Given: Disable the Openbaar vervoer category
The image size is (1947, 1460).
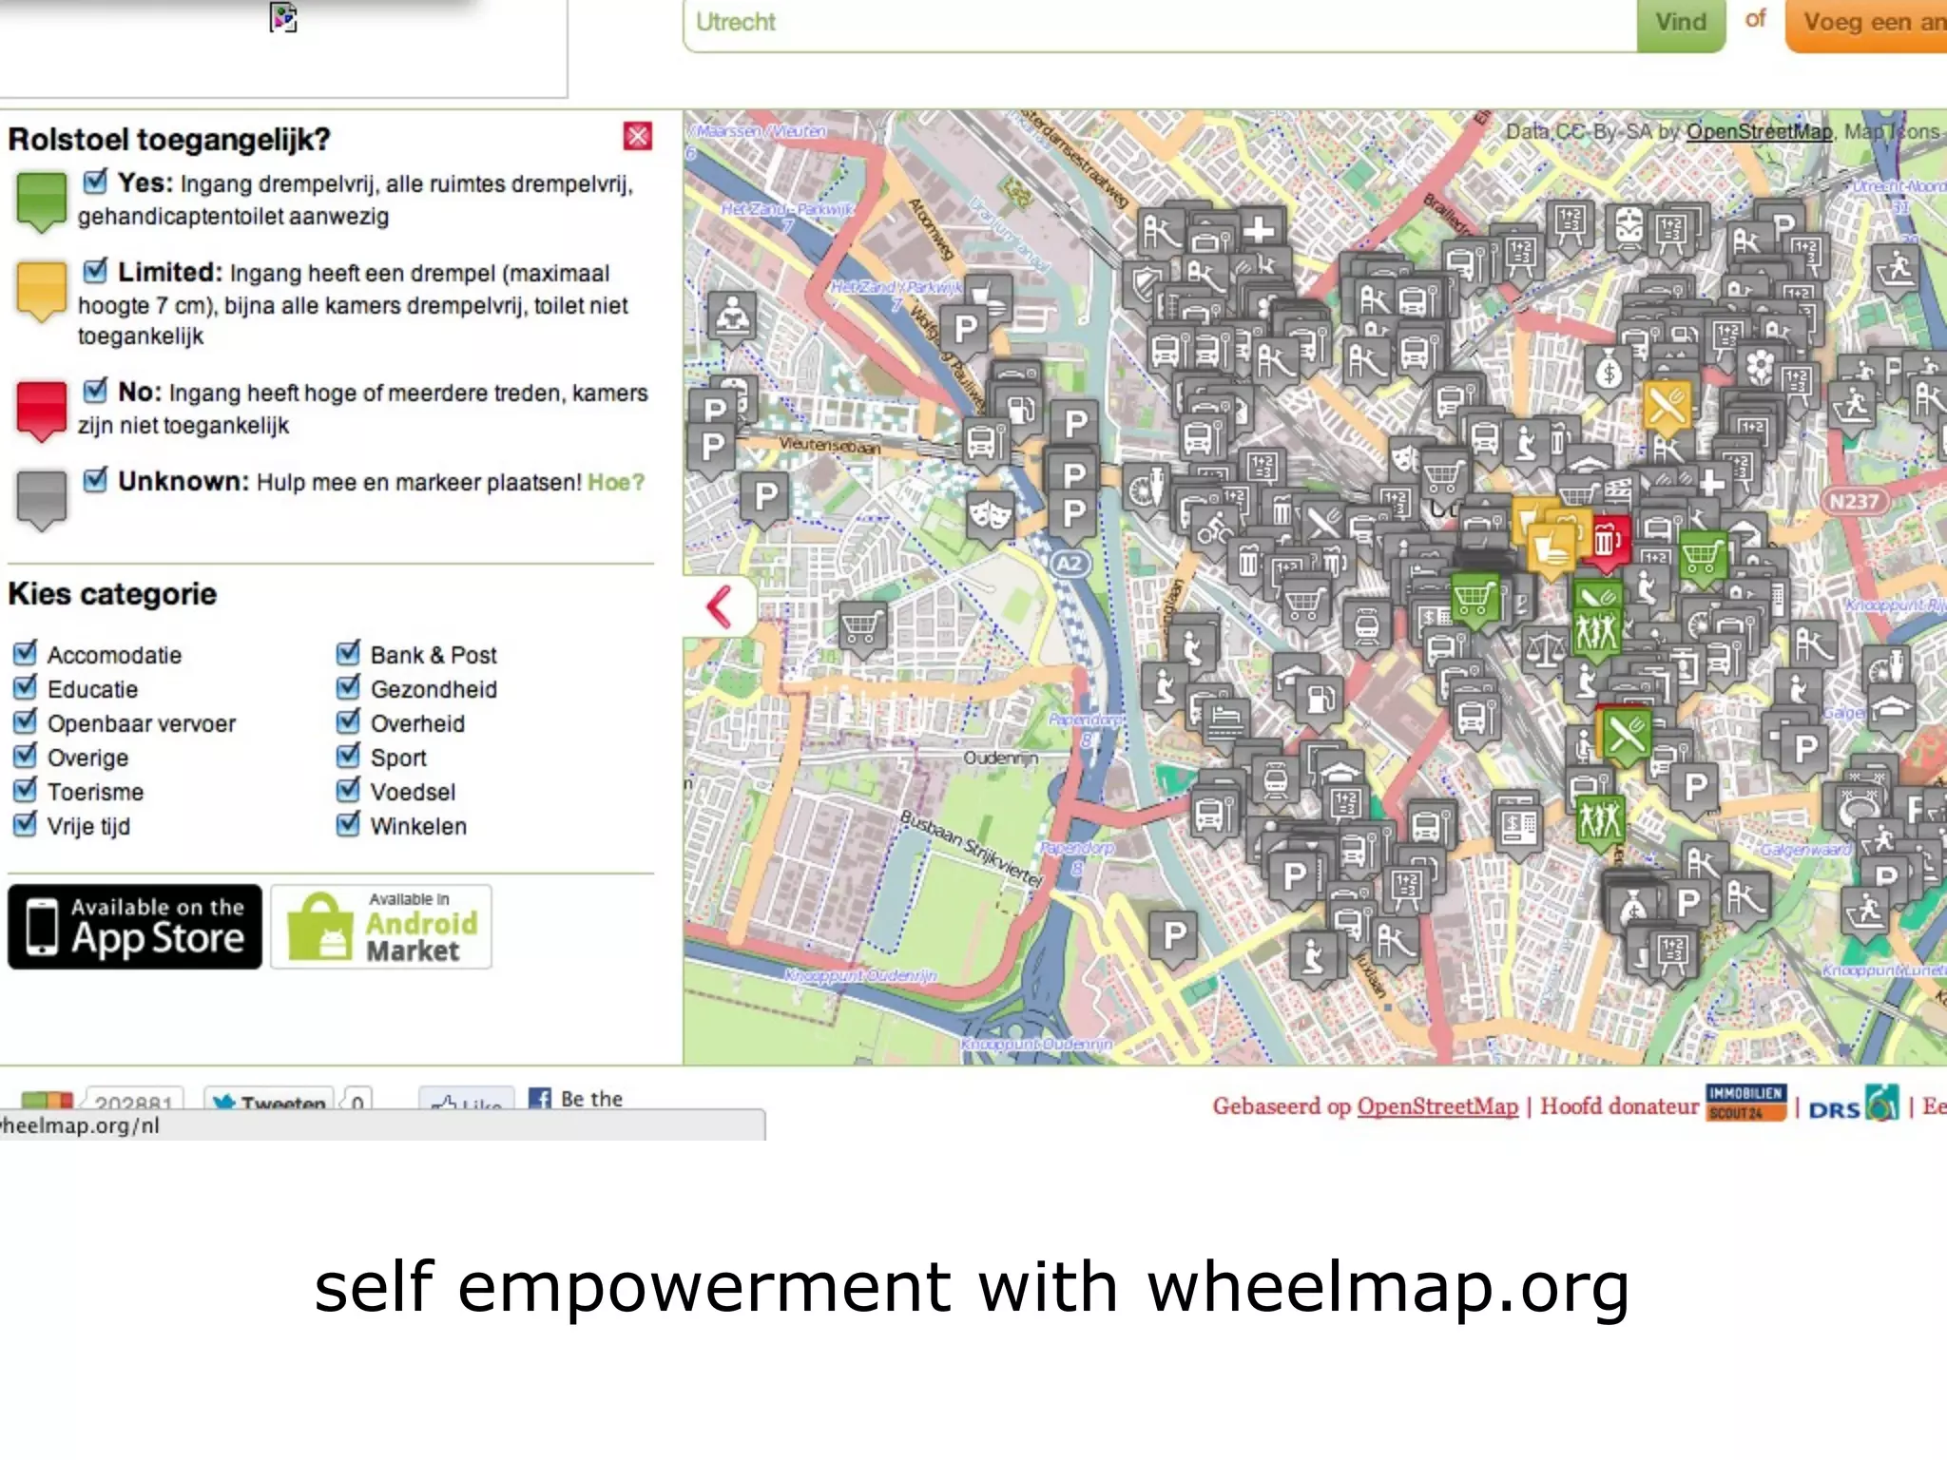Looking at the screenshot, I should coord(26,721).
